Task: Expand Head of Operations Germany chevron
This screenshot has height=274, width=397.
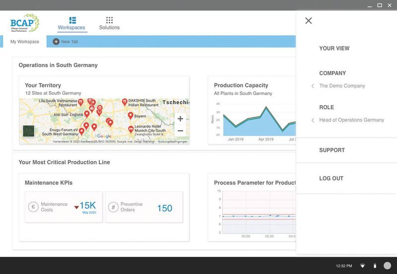Action: pos(313,120)
